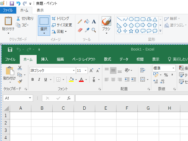188x141 pixels.
Task: Click the Save icon in Paint's title bar
Action: point(12,4)
